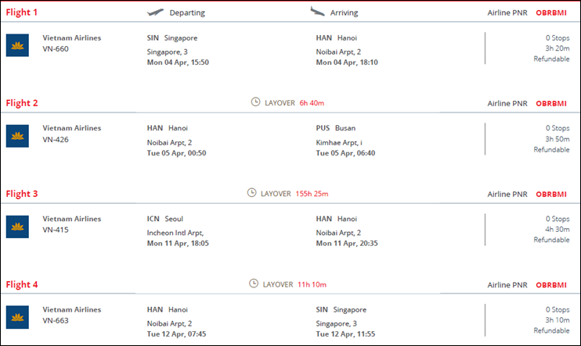Click the clock icon beside 155h 25m layover
The width and height of the screenshot is (581, 346).
[x=251, y=193]
